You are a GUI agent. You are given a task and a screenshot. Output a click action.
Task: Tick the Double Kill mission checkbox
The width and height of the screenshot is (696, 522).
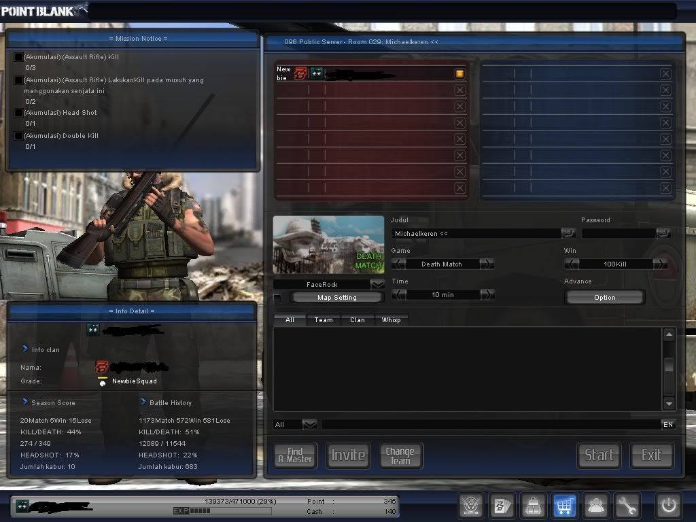point(18,136)
